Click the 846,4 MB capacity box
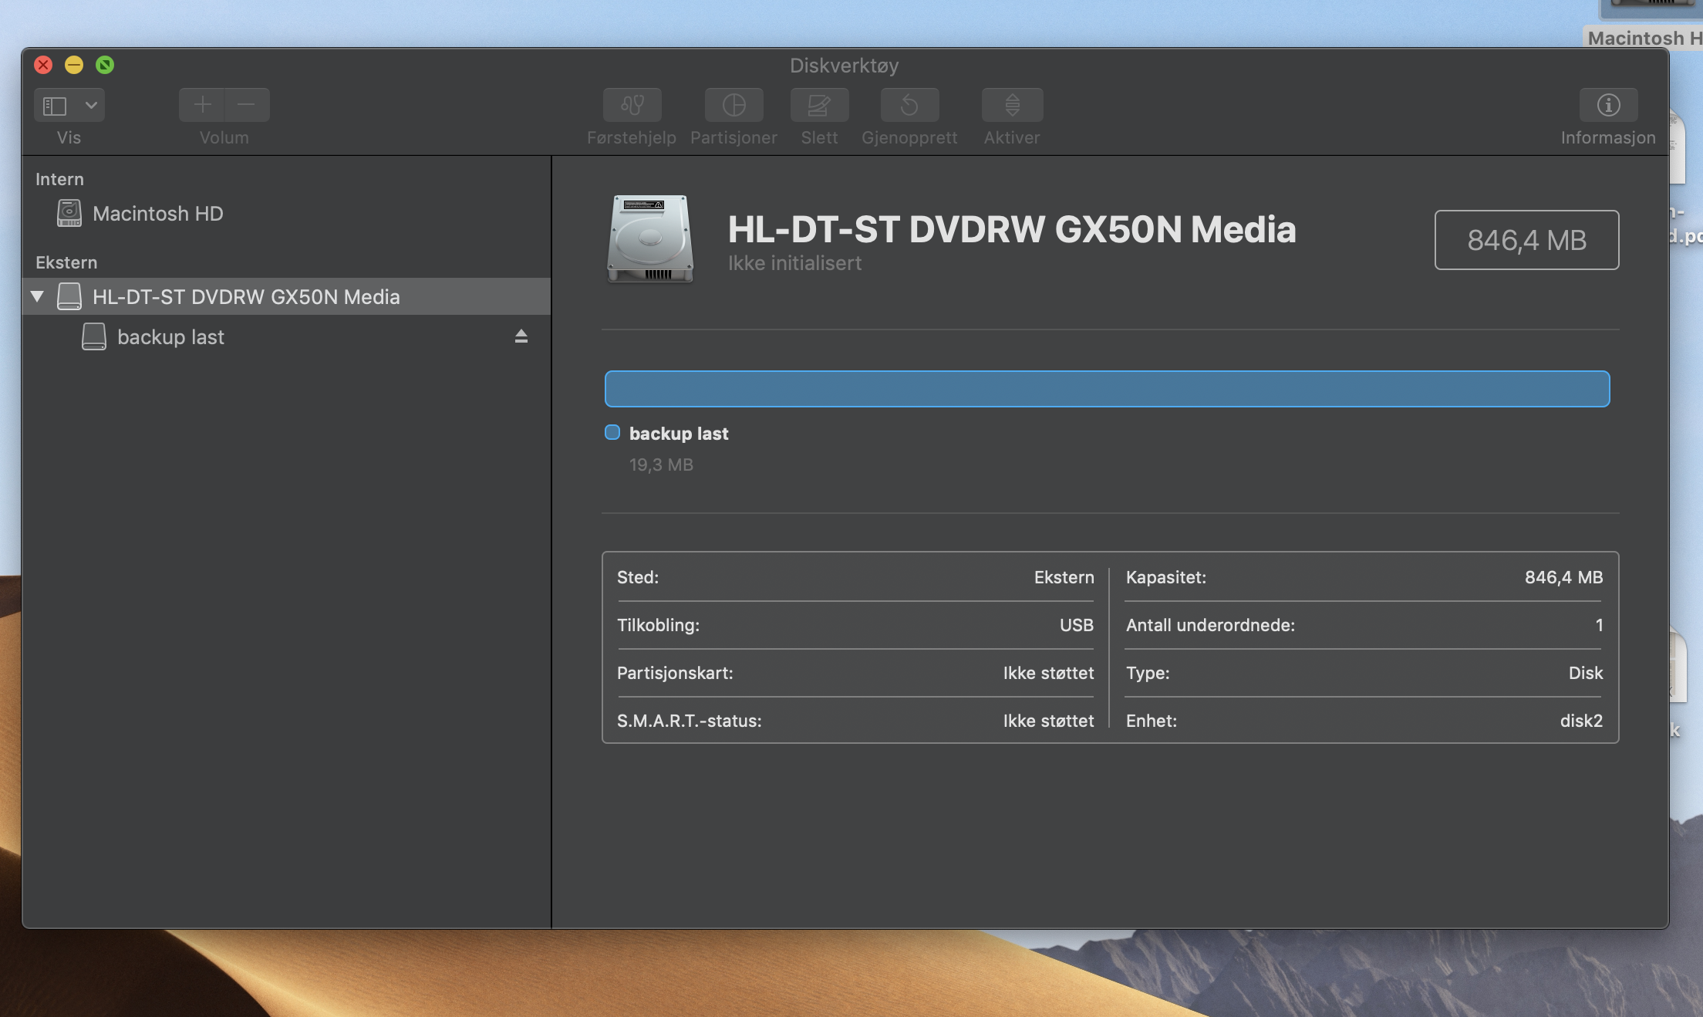1703x1017 pixels. tap(1526, 240)
